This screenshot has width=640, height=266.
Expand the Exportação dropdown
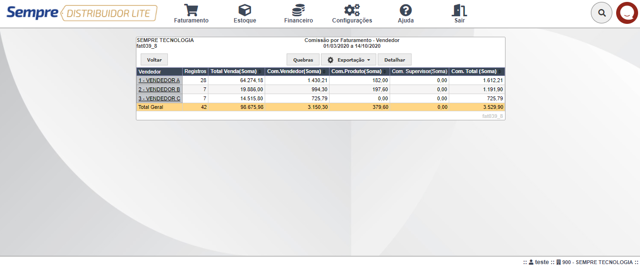349,60
